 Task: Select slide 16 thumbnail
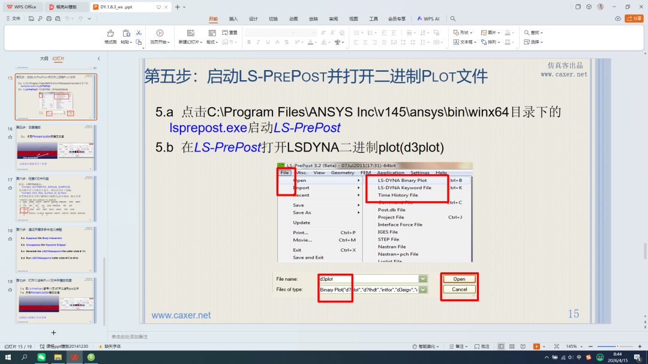(56, 148)
